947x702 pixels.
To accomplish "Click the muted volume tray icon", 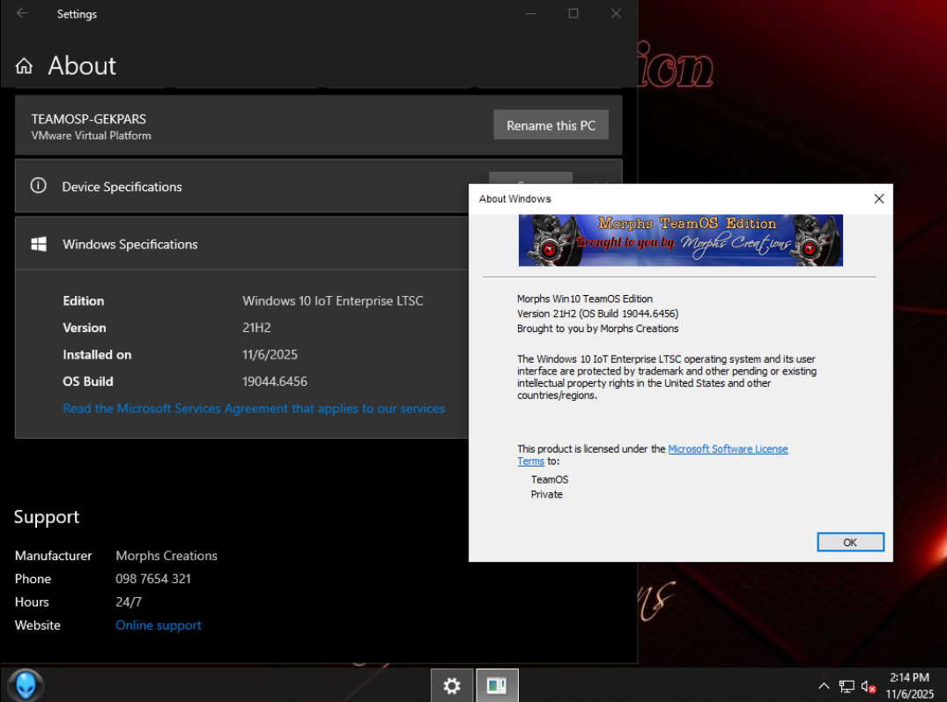I will click(868, 686).
